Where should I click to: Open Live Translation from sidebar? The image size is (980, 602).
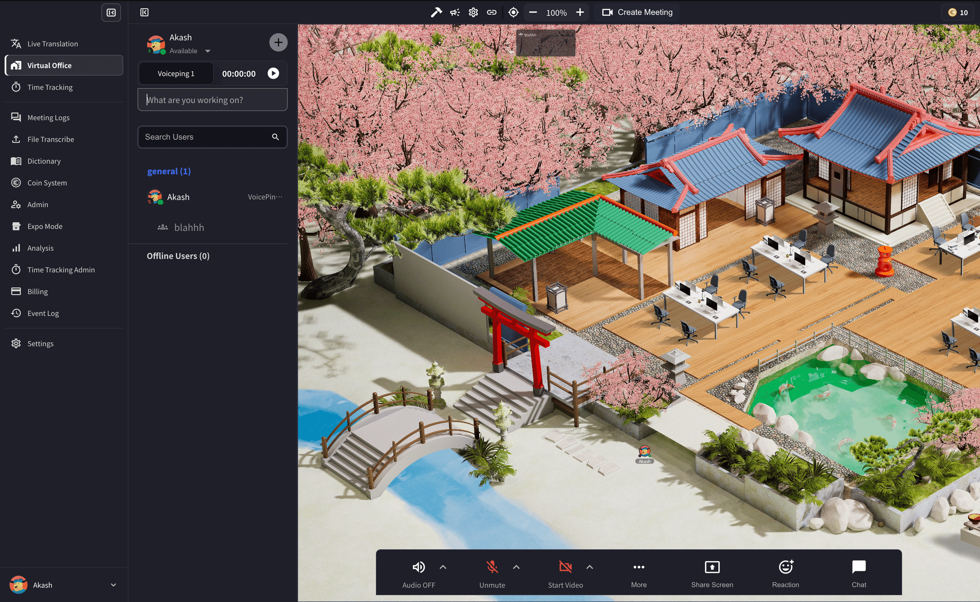64,43
